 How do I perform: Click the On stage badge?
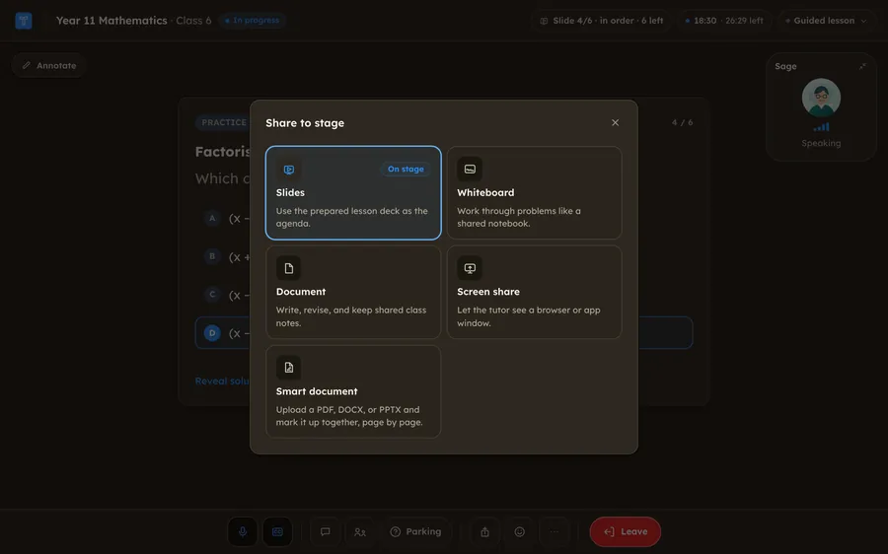[406, 169]
